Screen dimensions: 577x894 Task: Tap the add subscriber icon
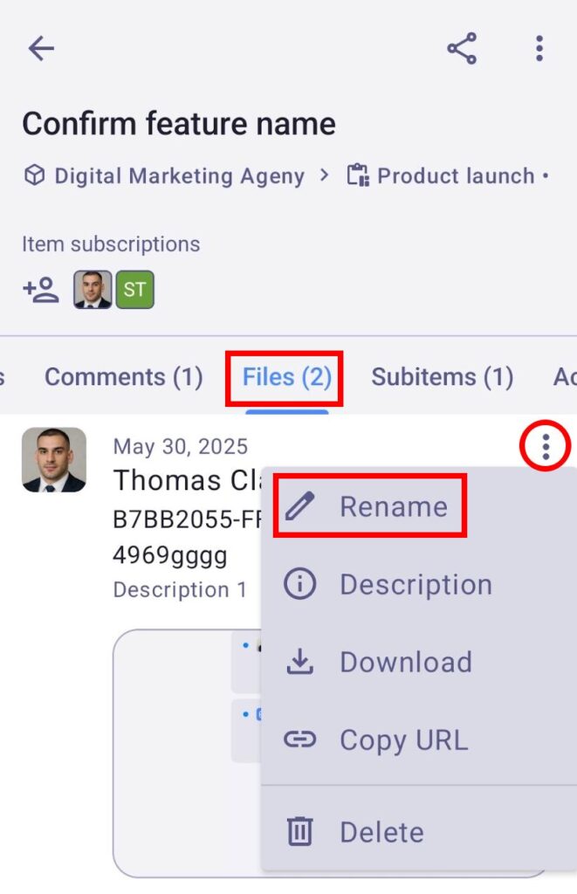pos(40,290)
